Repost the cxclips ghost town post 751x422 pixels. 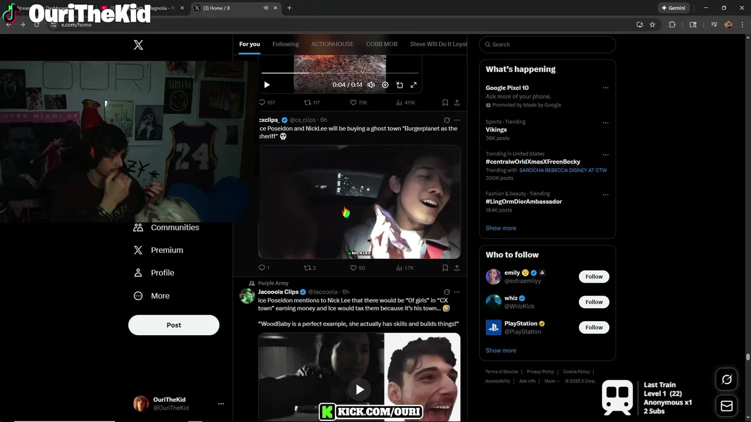310,268
